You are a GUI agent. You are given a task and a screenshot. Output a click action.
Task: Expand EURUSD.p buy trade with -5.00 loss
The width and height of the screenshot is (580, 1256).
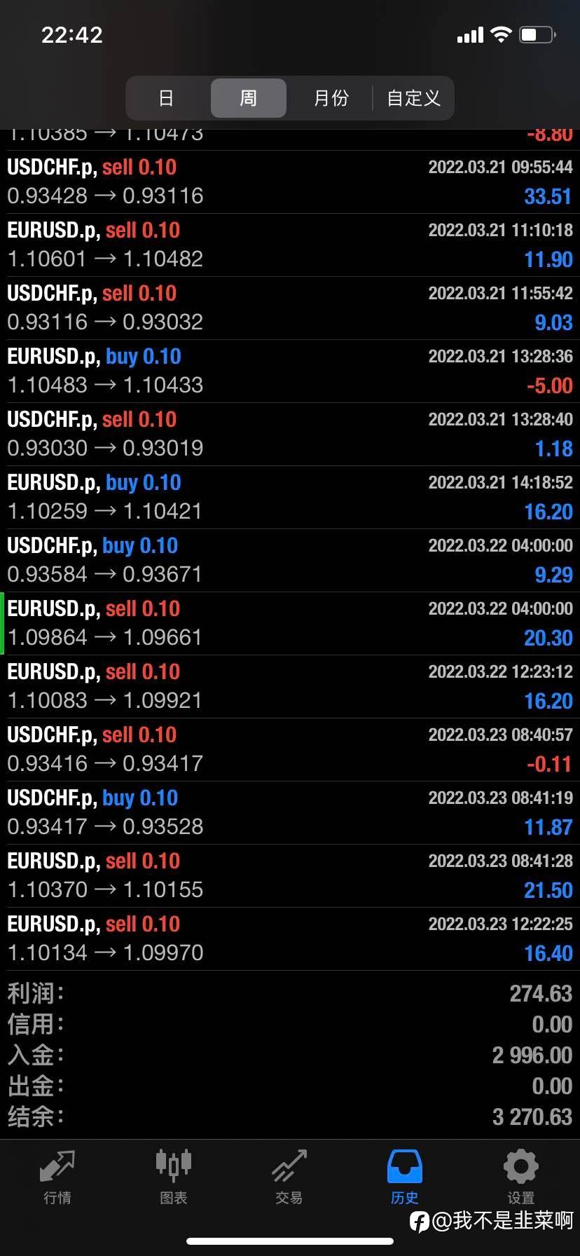point(290,371)
